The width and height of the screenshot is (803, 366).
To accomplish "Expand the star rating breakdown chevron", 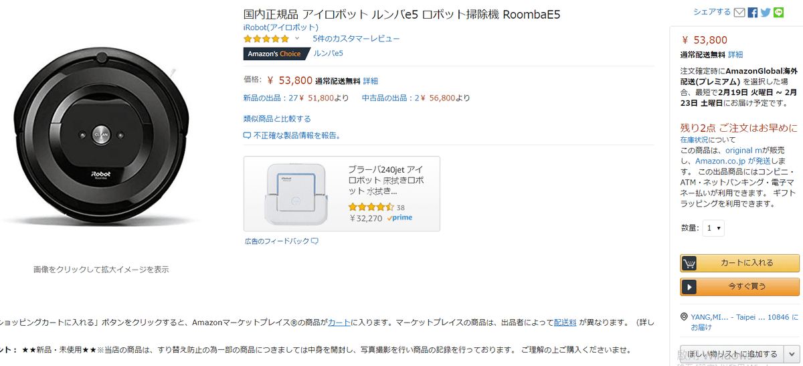I will (297, 39).
